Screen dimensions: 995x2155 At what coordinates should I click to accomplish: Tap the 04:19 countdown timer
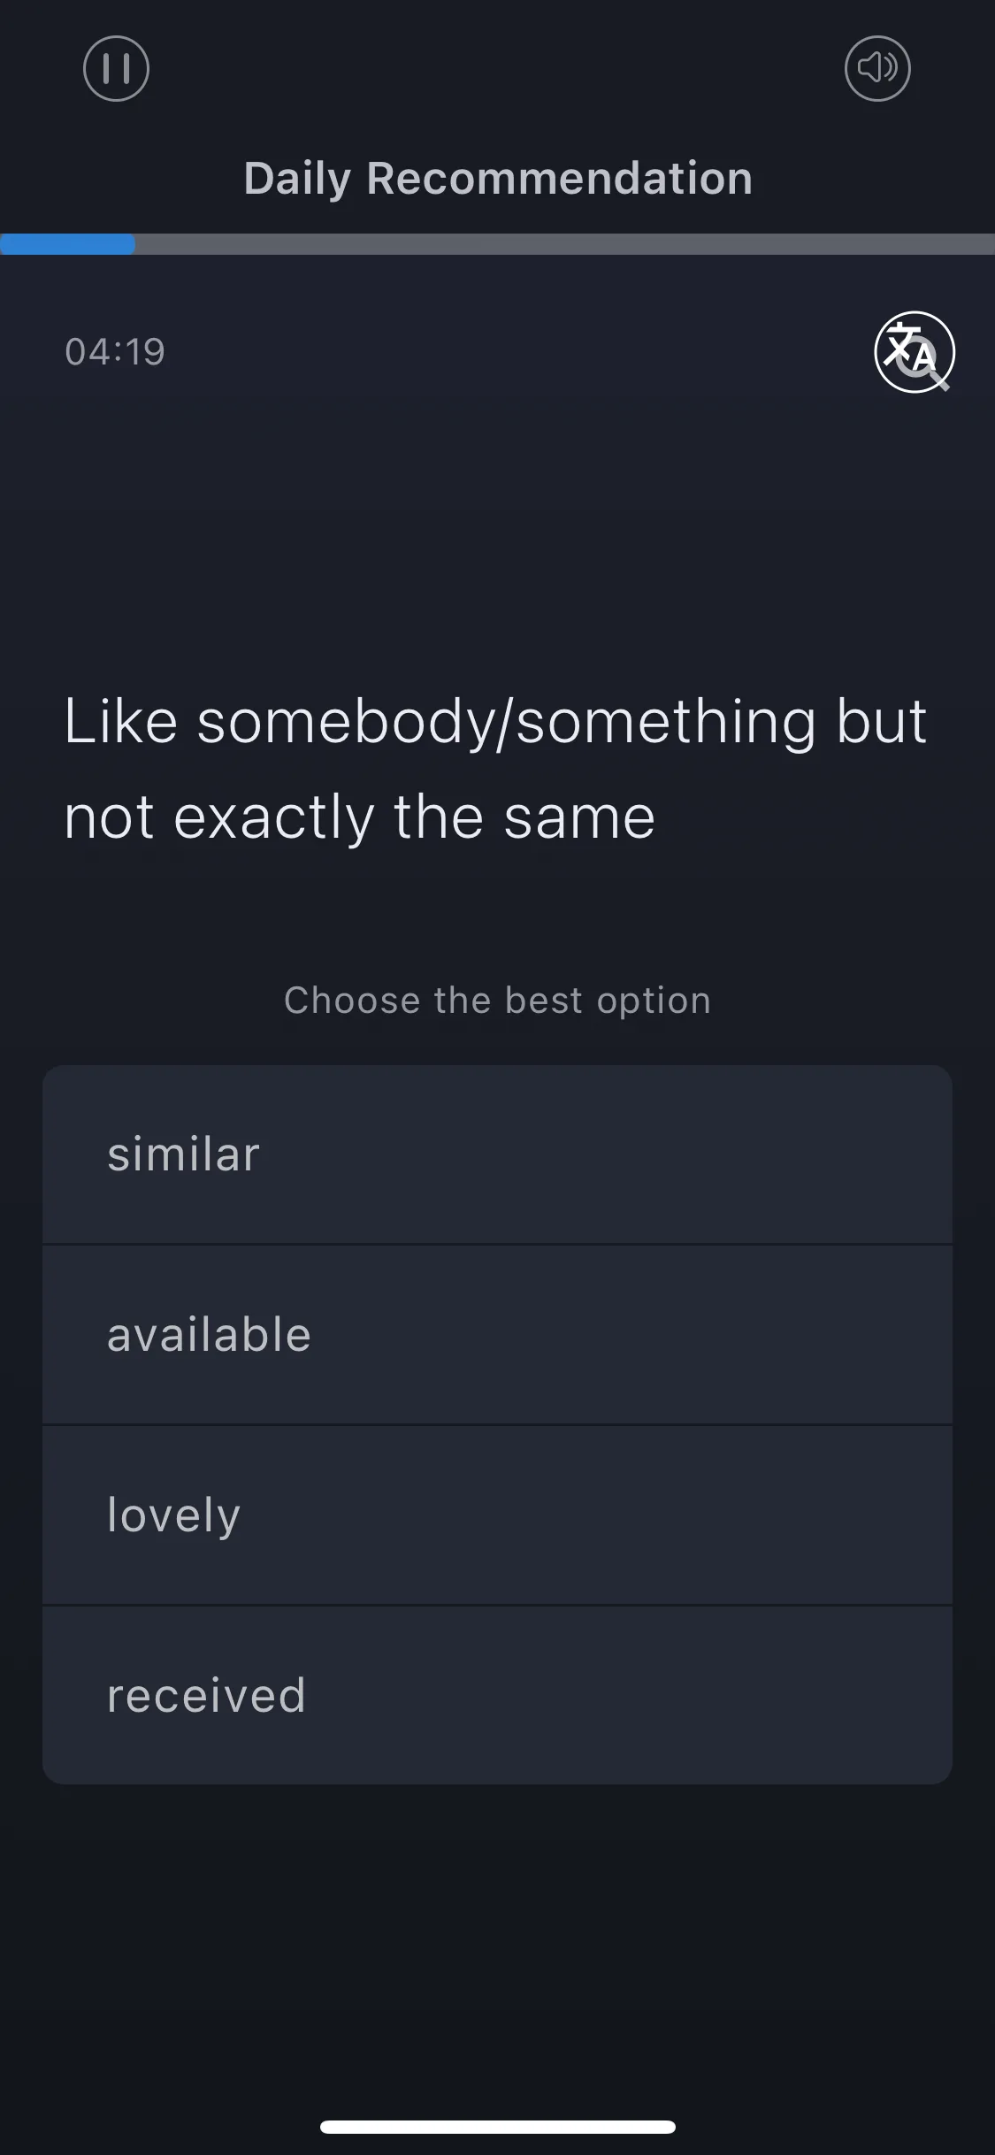tap(115, 352)
